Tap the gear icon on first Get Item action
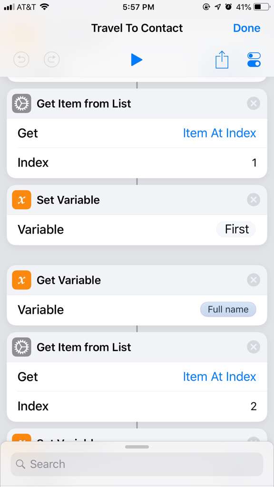Viewport: 274px width, 487px height. pyautogui.click(x=21, y=103)
